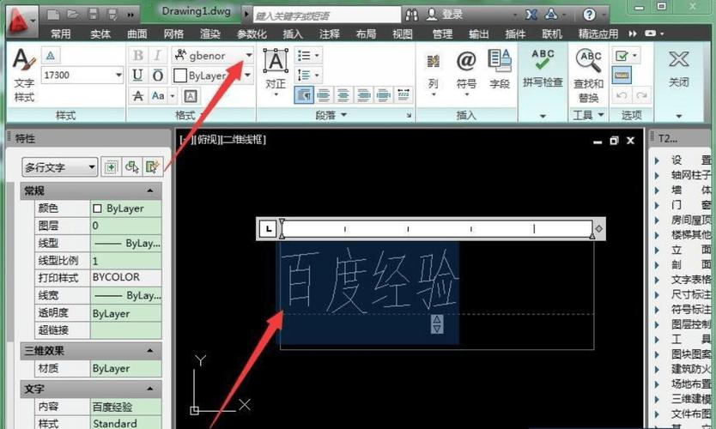716x429 pixels.
Task: Toggle Italic text formatting
Action: [158, 56]
